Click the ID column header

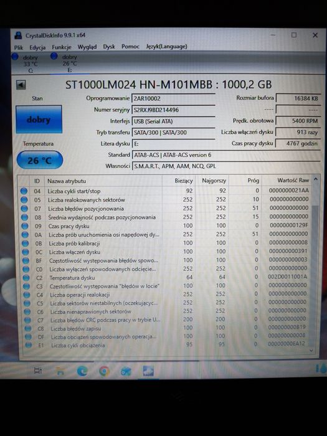pyautogui.click(x=37, y=181)
